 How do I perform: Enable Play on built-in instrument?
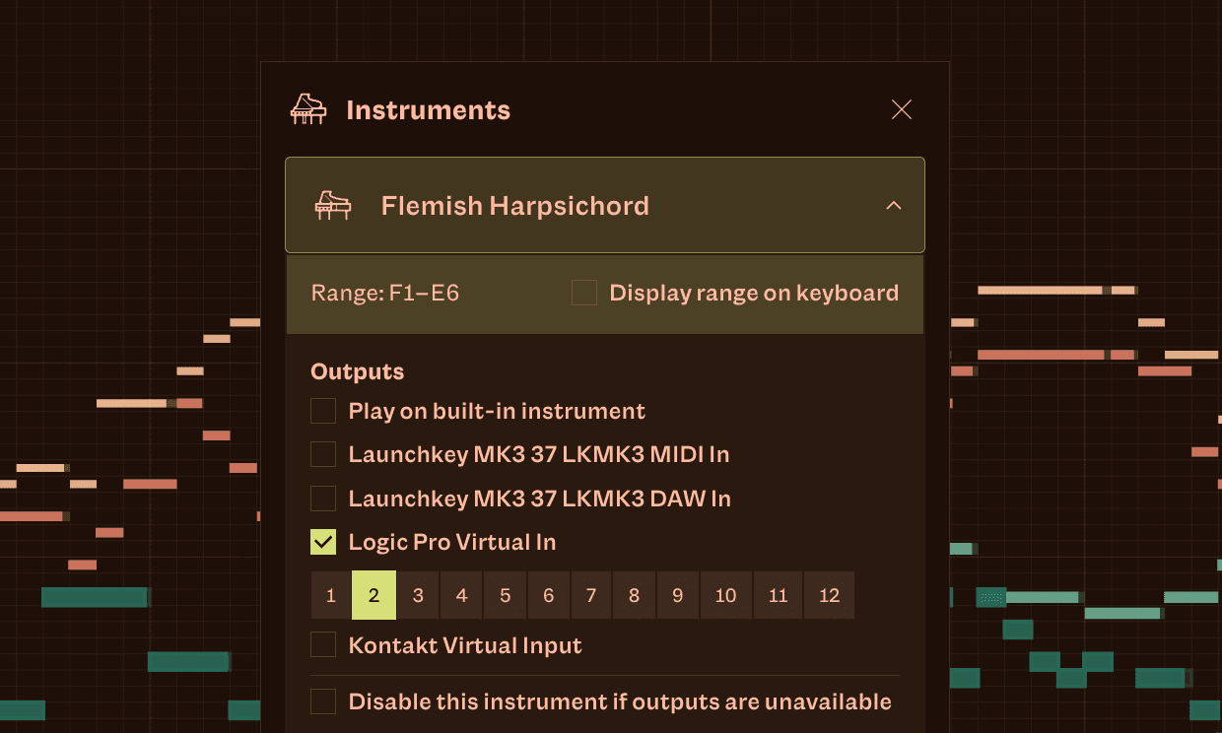coord(323,411)
